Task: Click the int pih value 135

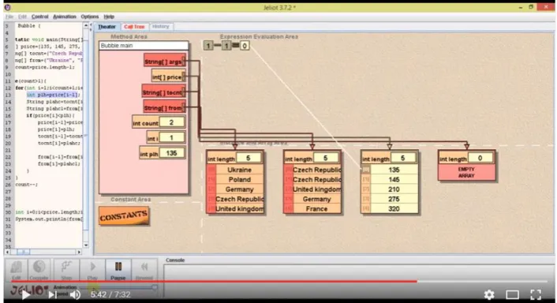Action: click(x=171, y=153)
